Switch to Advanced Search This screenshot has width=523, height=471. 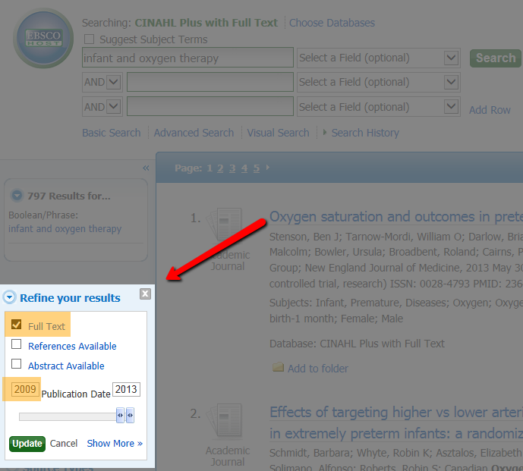[x=194, y=133]
